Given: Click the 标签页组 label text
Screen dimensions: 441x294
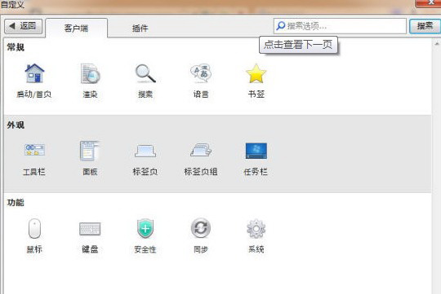Looking at the screenshot, I should 201,172.
